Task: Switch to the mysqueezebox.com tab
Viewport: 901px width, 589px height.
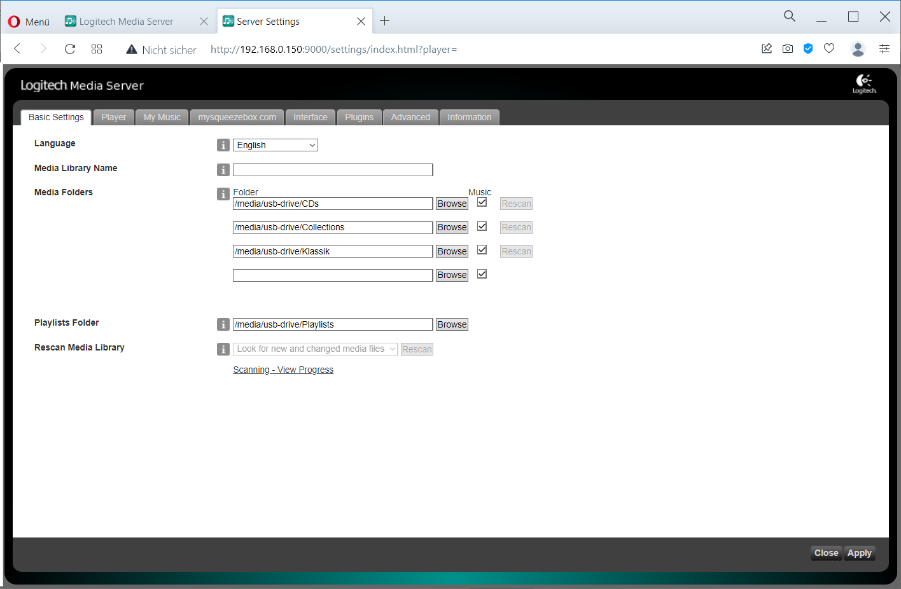Action: click(x=237, y=117)
